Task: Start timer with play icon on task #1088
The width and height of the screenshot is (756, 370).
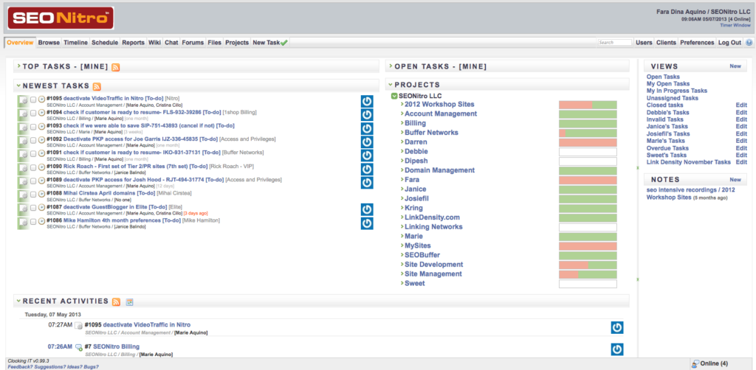Action: (41, 193)
